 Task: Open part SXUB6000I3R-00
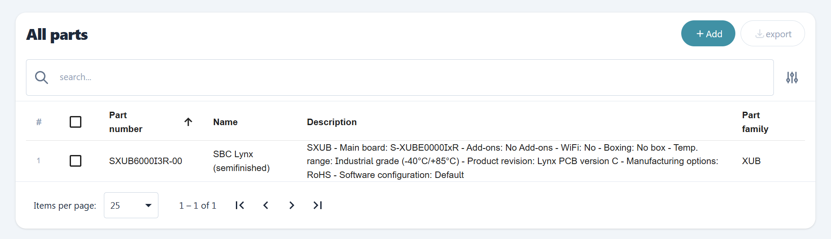click(145, 161)
